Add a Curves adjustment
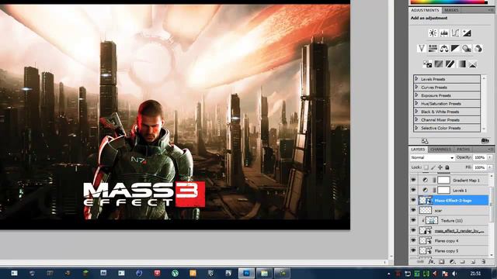497x279 pixels. [455, 33]
